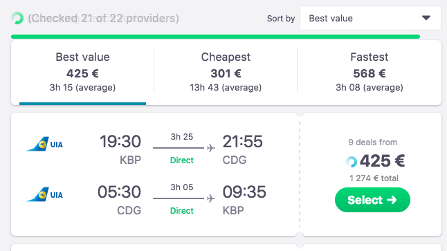The height and width of the screenshot is (251, 447).
Task: Select the Best value 425 € tab
Action: coord(82,72)
